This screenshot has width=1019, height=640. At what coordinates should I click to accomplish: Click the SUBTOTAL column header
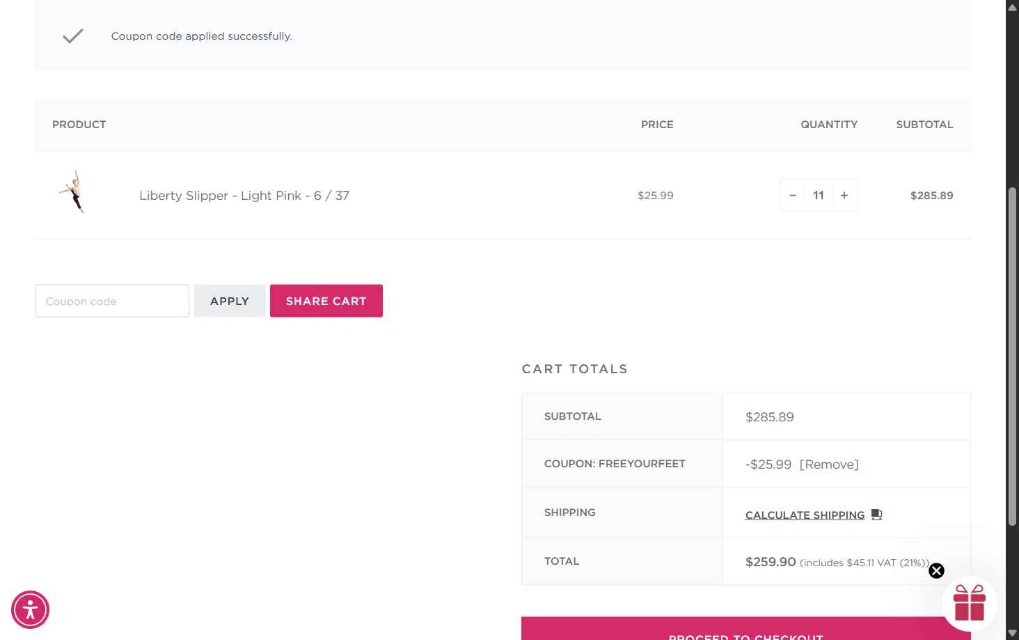click(924, 125)
